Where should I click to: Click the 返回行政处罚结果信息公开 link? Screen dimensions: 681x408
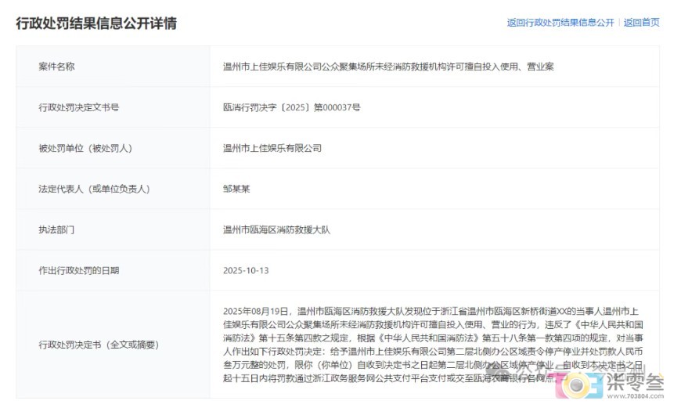pyautogui.click(x=560, y=23)
